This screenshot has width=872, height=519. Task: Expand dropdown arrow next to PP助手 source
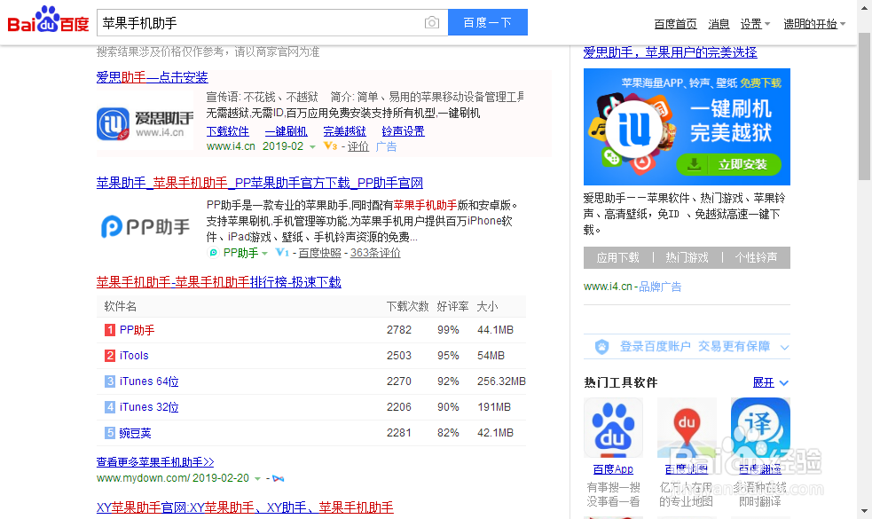tap(264, 253)
